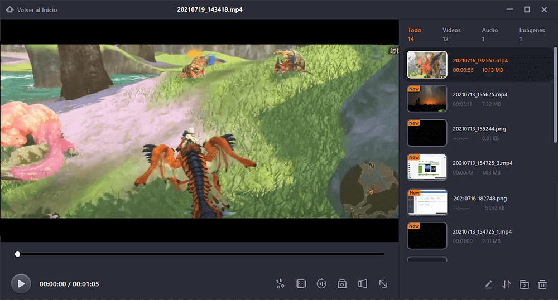The width and height of the screenshot is (558, 300).
Task: Click the time display 00:00:00 / 00:01:05
Action: tap(69, 284)
